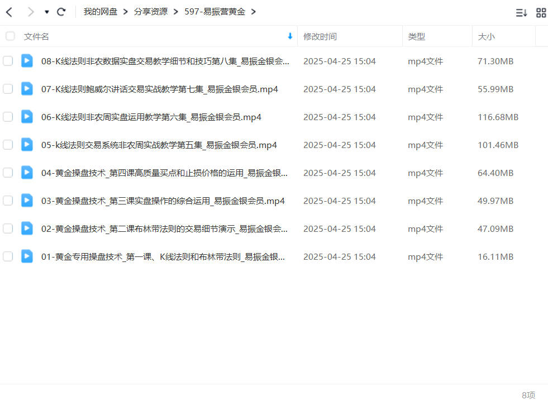This screenshot has width=548, height=400.
Task: Select file name 06-K线法则非农周实盘运用教学第六集
Action: (x=151, y=117)
